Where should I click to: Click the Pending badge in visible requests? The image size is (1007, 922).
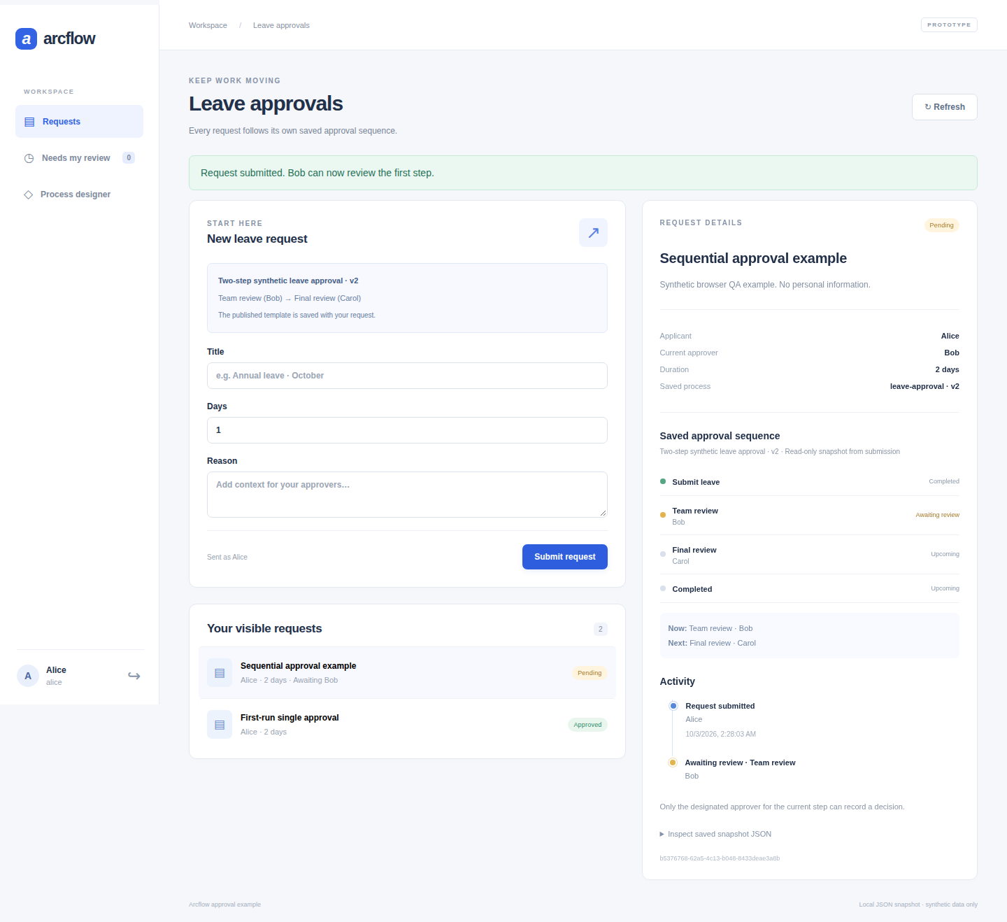[590, 673]
